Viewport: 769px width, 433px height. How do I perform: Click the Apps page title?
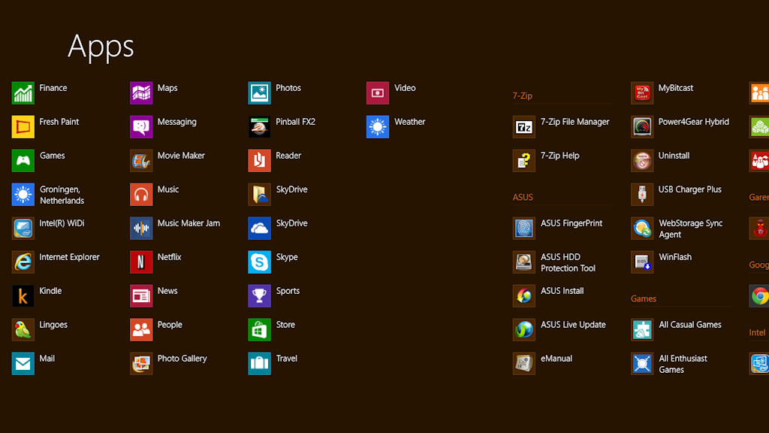tap(101, 47)
